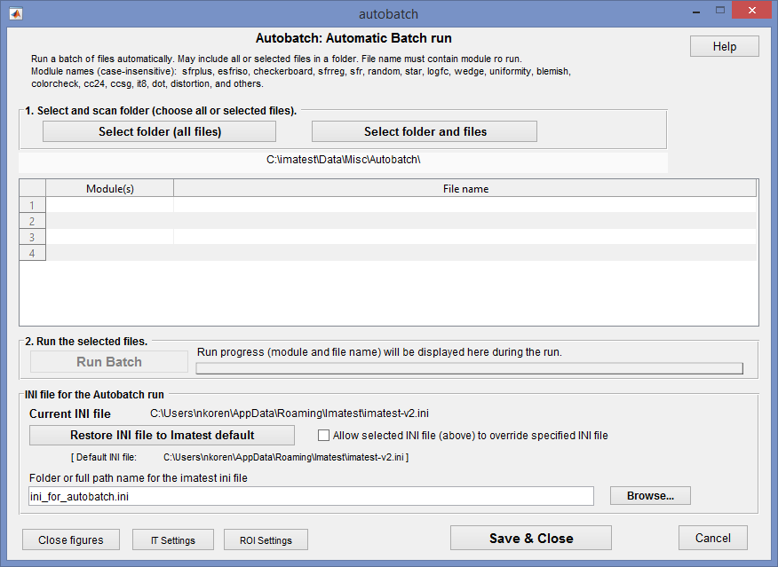Click the Module(s) cell in row 1
778x567 pixels.
[x=109, y=205]
